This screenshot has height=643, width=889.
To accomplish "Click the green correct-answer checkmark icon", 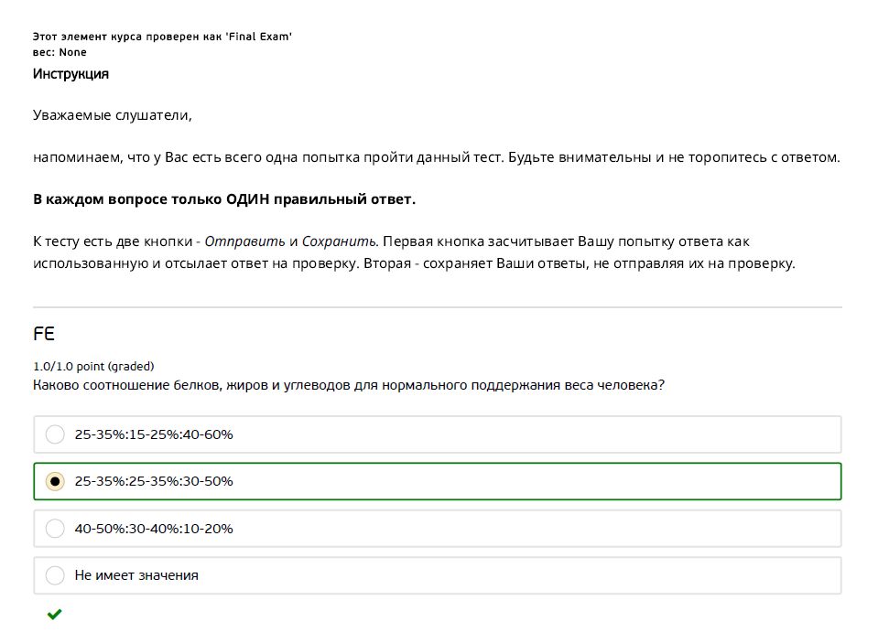I will (x=54, y=615).
